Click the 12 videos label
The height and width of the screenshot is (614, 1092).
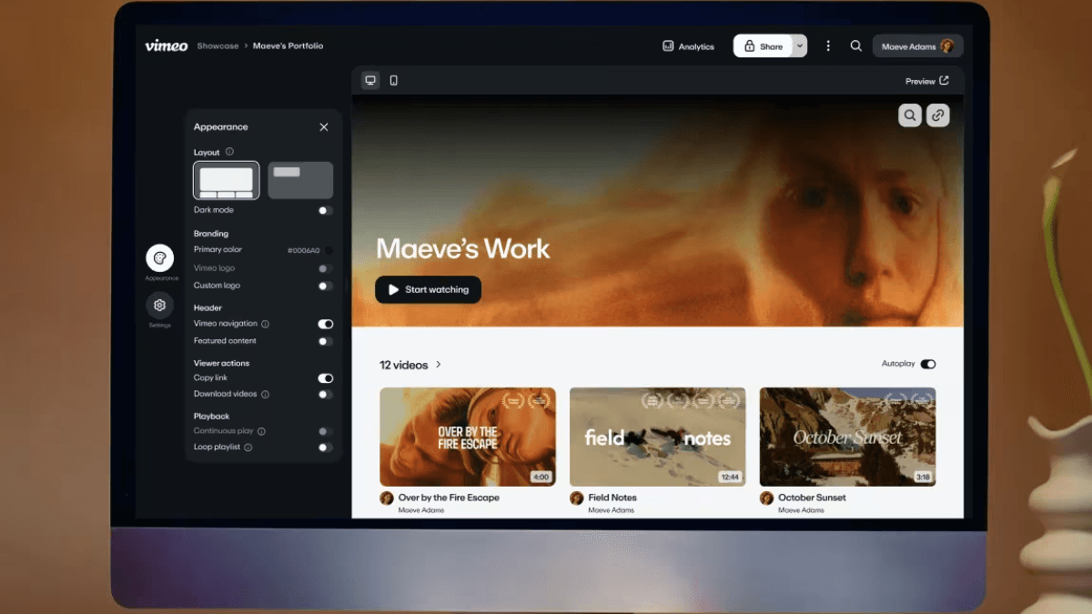[x=403, y=365]
